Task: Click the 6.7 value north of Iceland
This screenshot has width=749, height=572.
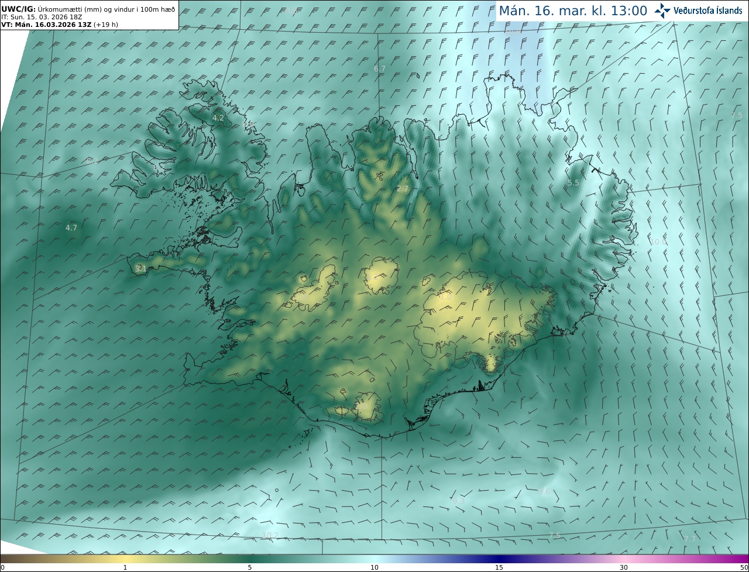Action: [x=380, y=68]
